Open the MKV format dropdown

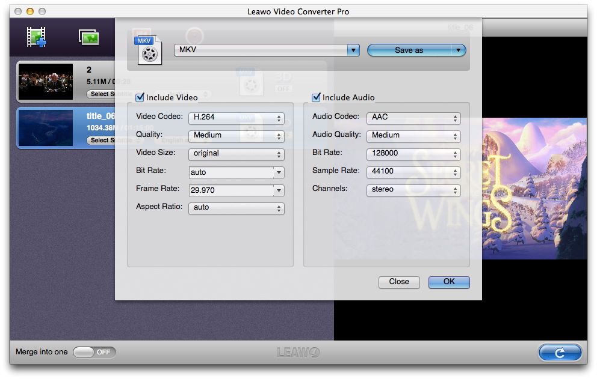click(x=267, y=50)
